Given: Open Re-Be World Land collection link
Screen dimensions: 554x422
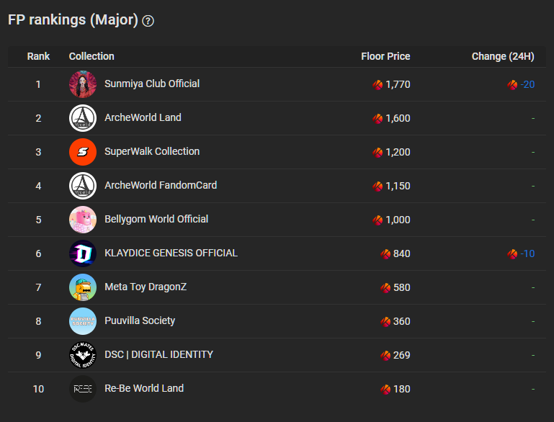Looking at the screenshot, I should pos(144,388).
